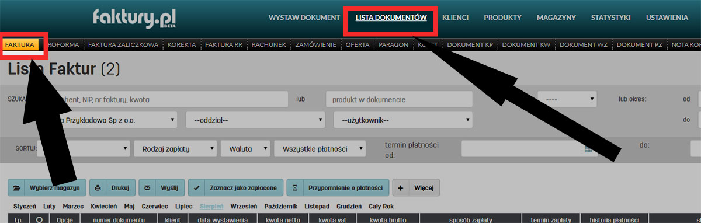Toggle the select-all circle in table header
The image size is (701, 223).
pos(39,220)
